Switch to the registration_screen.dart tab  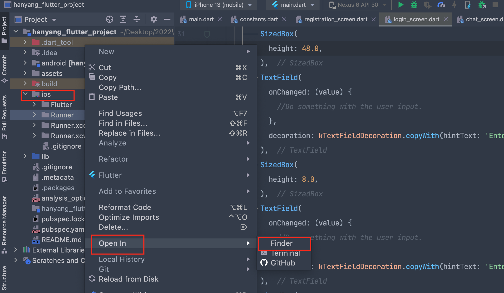click(x=335, y=19)
